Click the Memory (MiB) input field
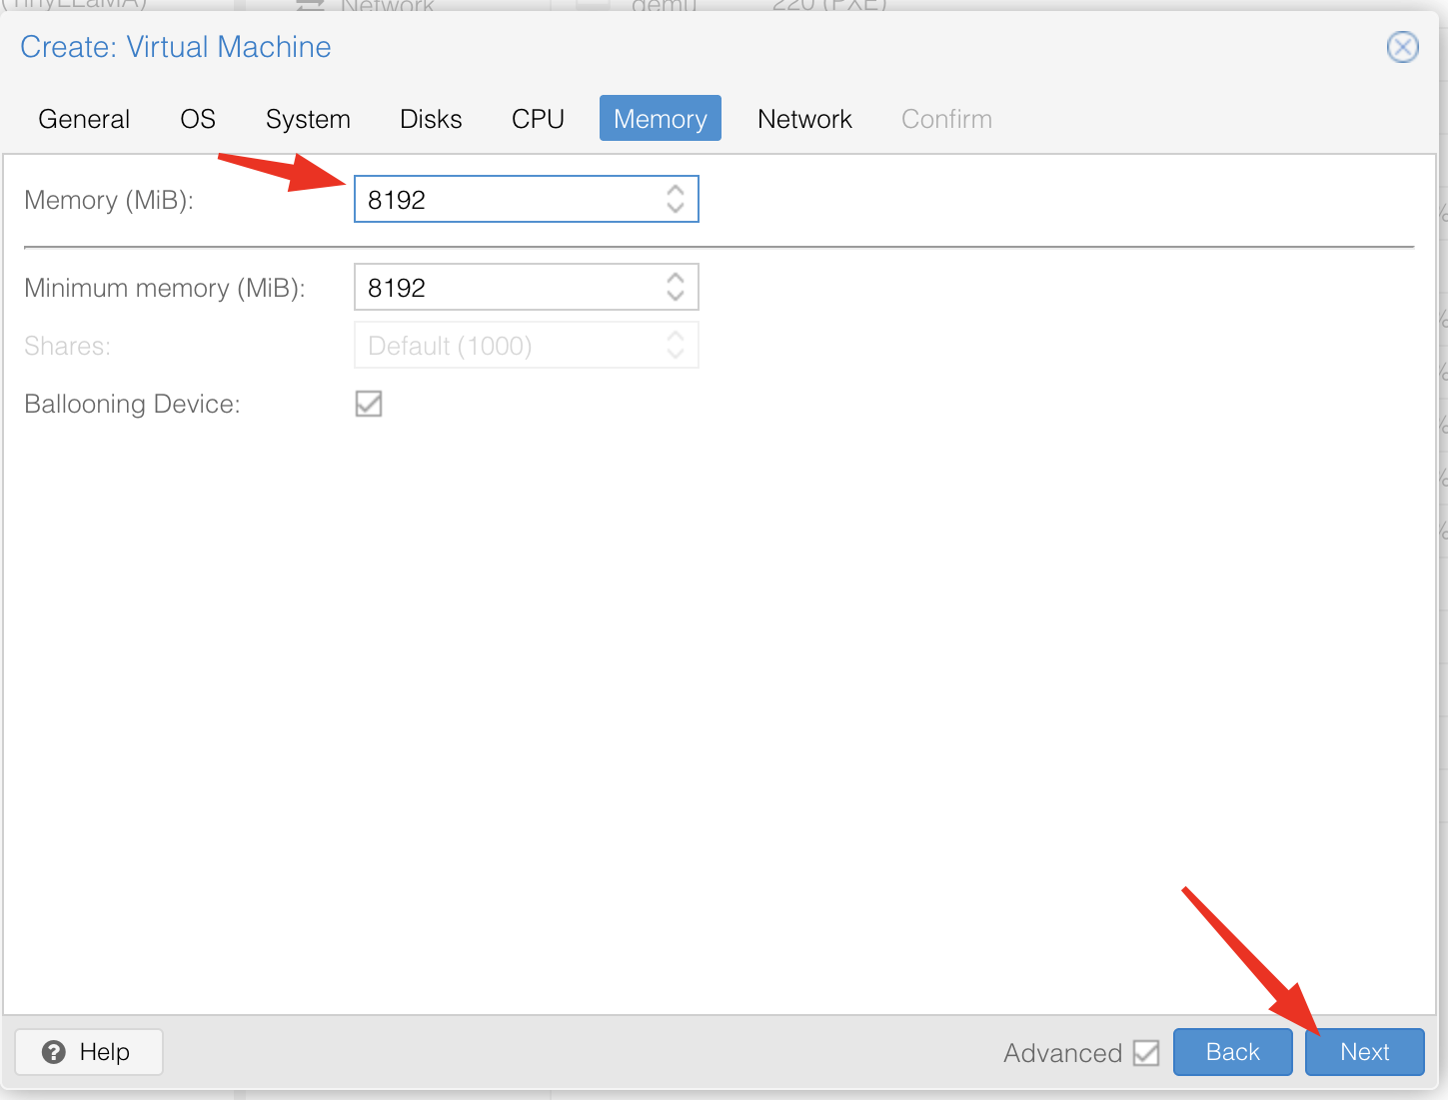 (505, 200)
